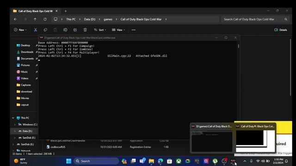The image size is (296, 166).
Task: Open Downloads in quick access
Action: click(27, 52)
